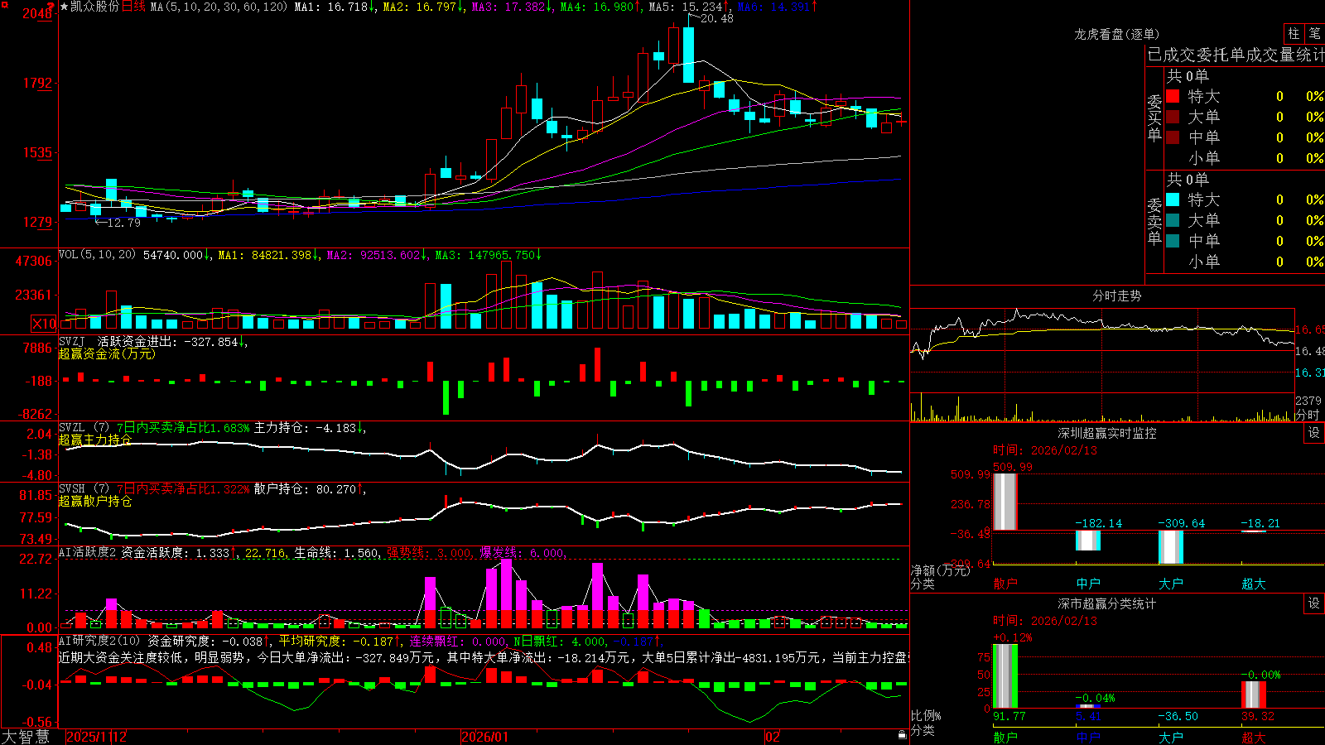Image resolution: width=1325 pixels, height=745 pixels.
Task: Click the 委卖单 vertical label
Action: (x=1154, y=221)
